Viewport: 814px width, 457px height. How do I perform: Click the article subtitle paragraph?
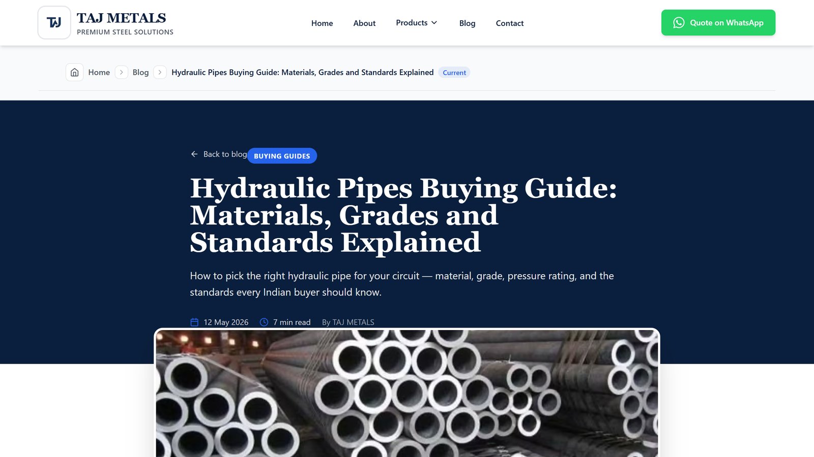pos(402,284)
